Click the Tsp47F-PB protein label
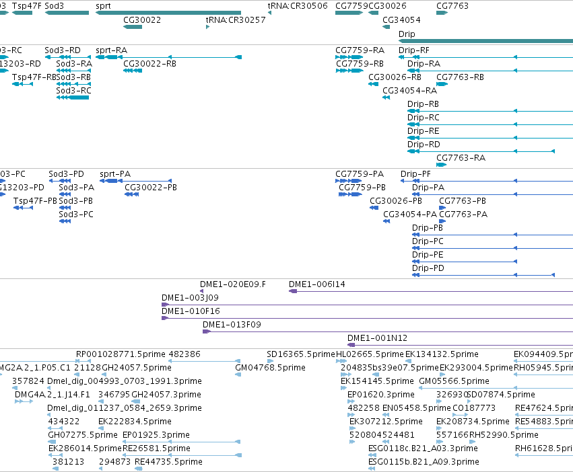The image size is (573, 472). coord(35,201)
